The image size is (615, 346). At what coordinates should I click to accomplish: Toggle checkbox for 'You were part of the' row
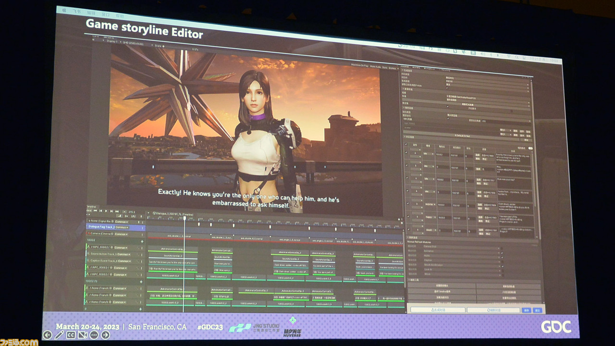pos(407,216)
